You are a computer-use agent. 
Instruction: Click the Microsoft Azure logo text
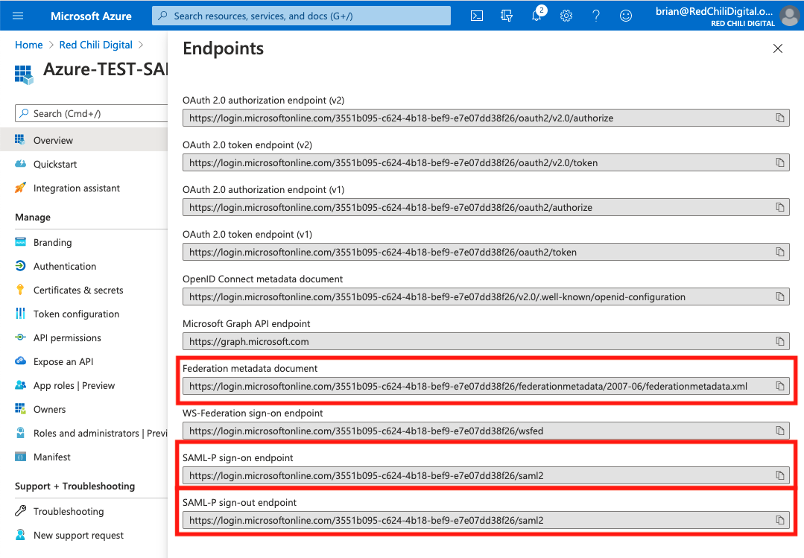[91, 16]
